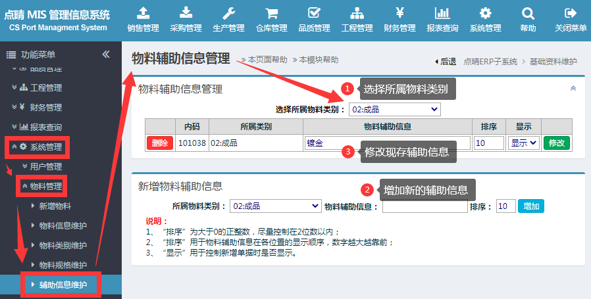Select 新增物料 in sidebar menu

coord(55,206)
